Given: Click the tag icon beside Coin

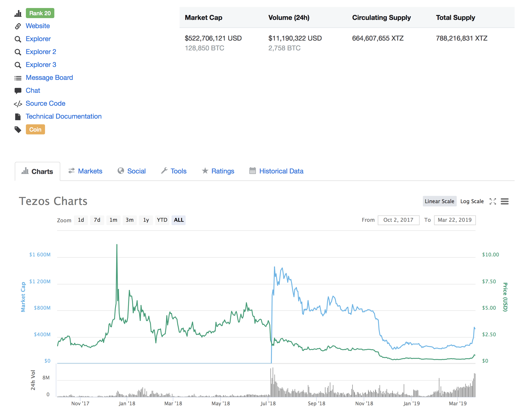Looking at the screenshot, I should coord(18,129).
